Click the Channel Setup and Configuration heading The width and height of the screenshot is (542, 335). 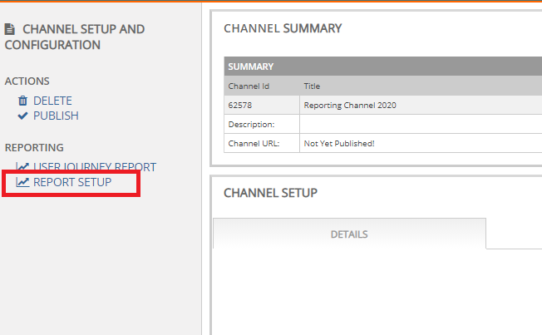tap(75, 37)
